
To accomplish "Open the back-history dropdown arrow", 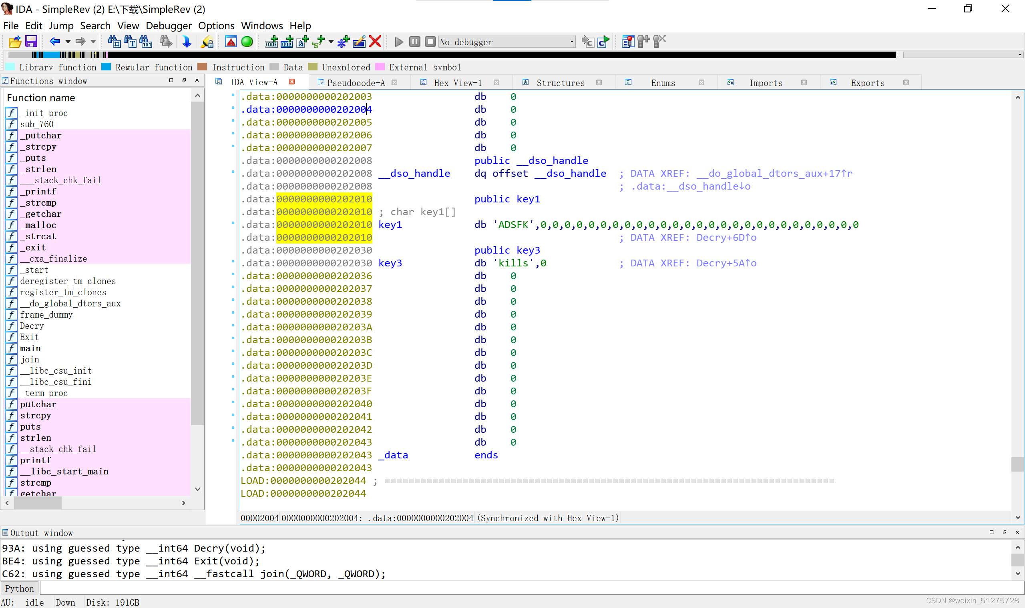I will (x=68, y=42).
